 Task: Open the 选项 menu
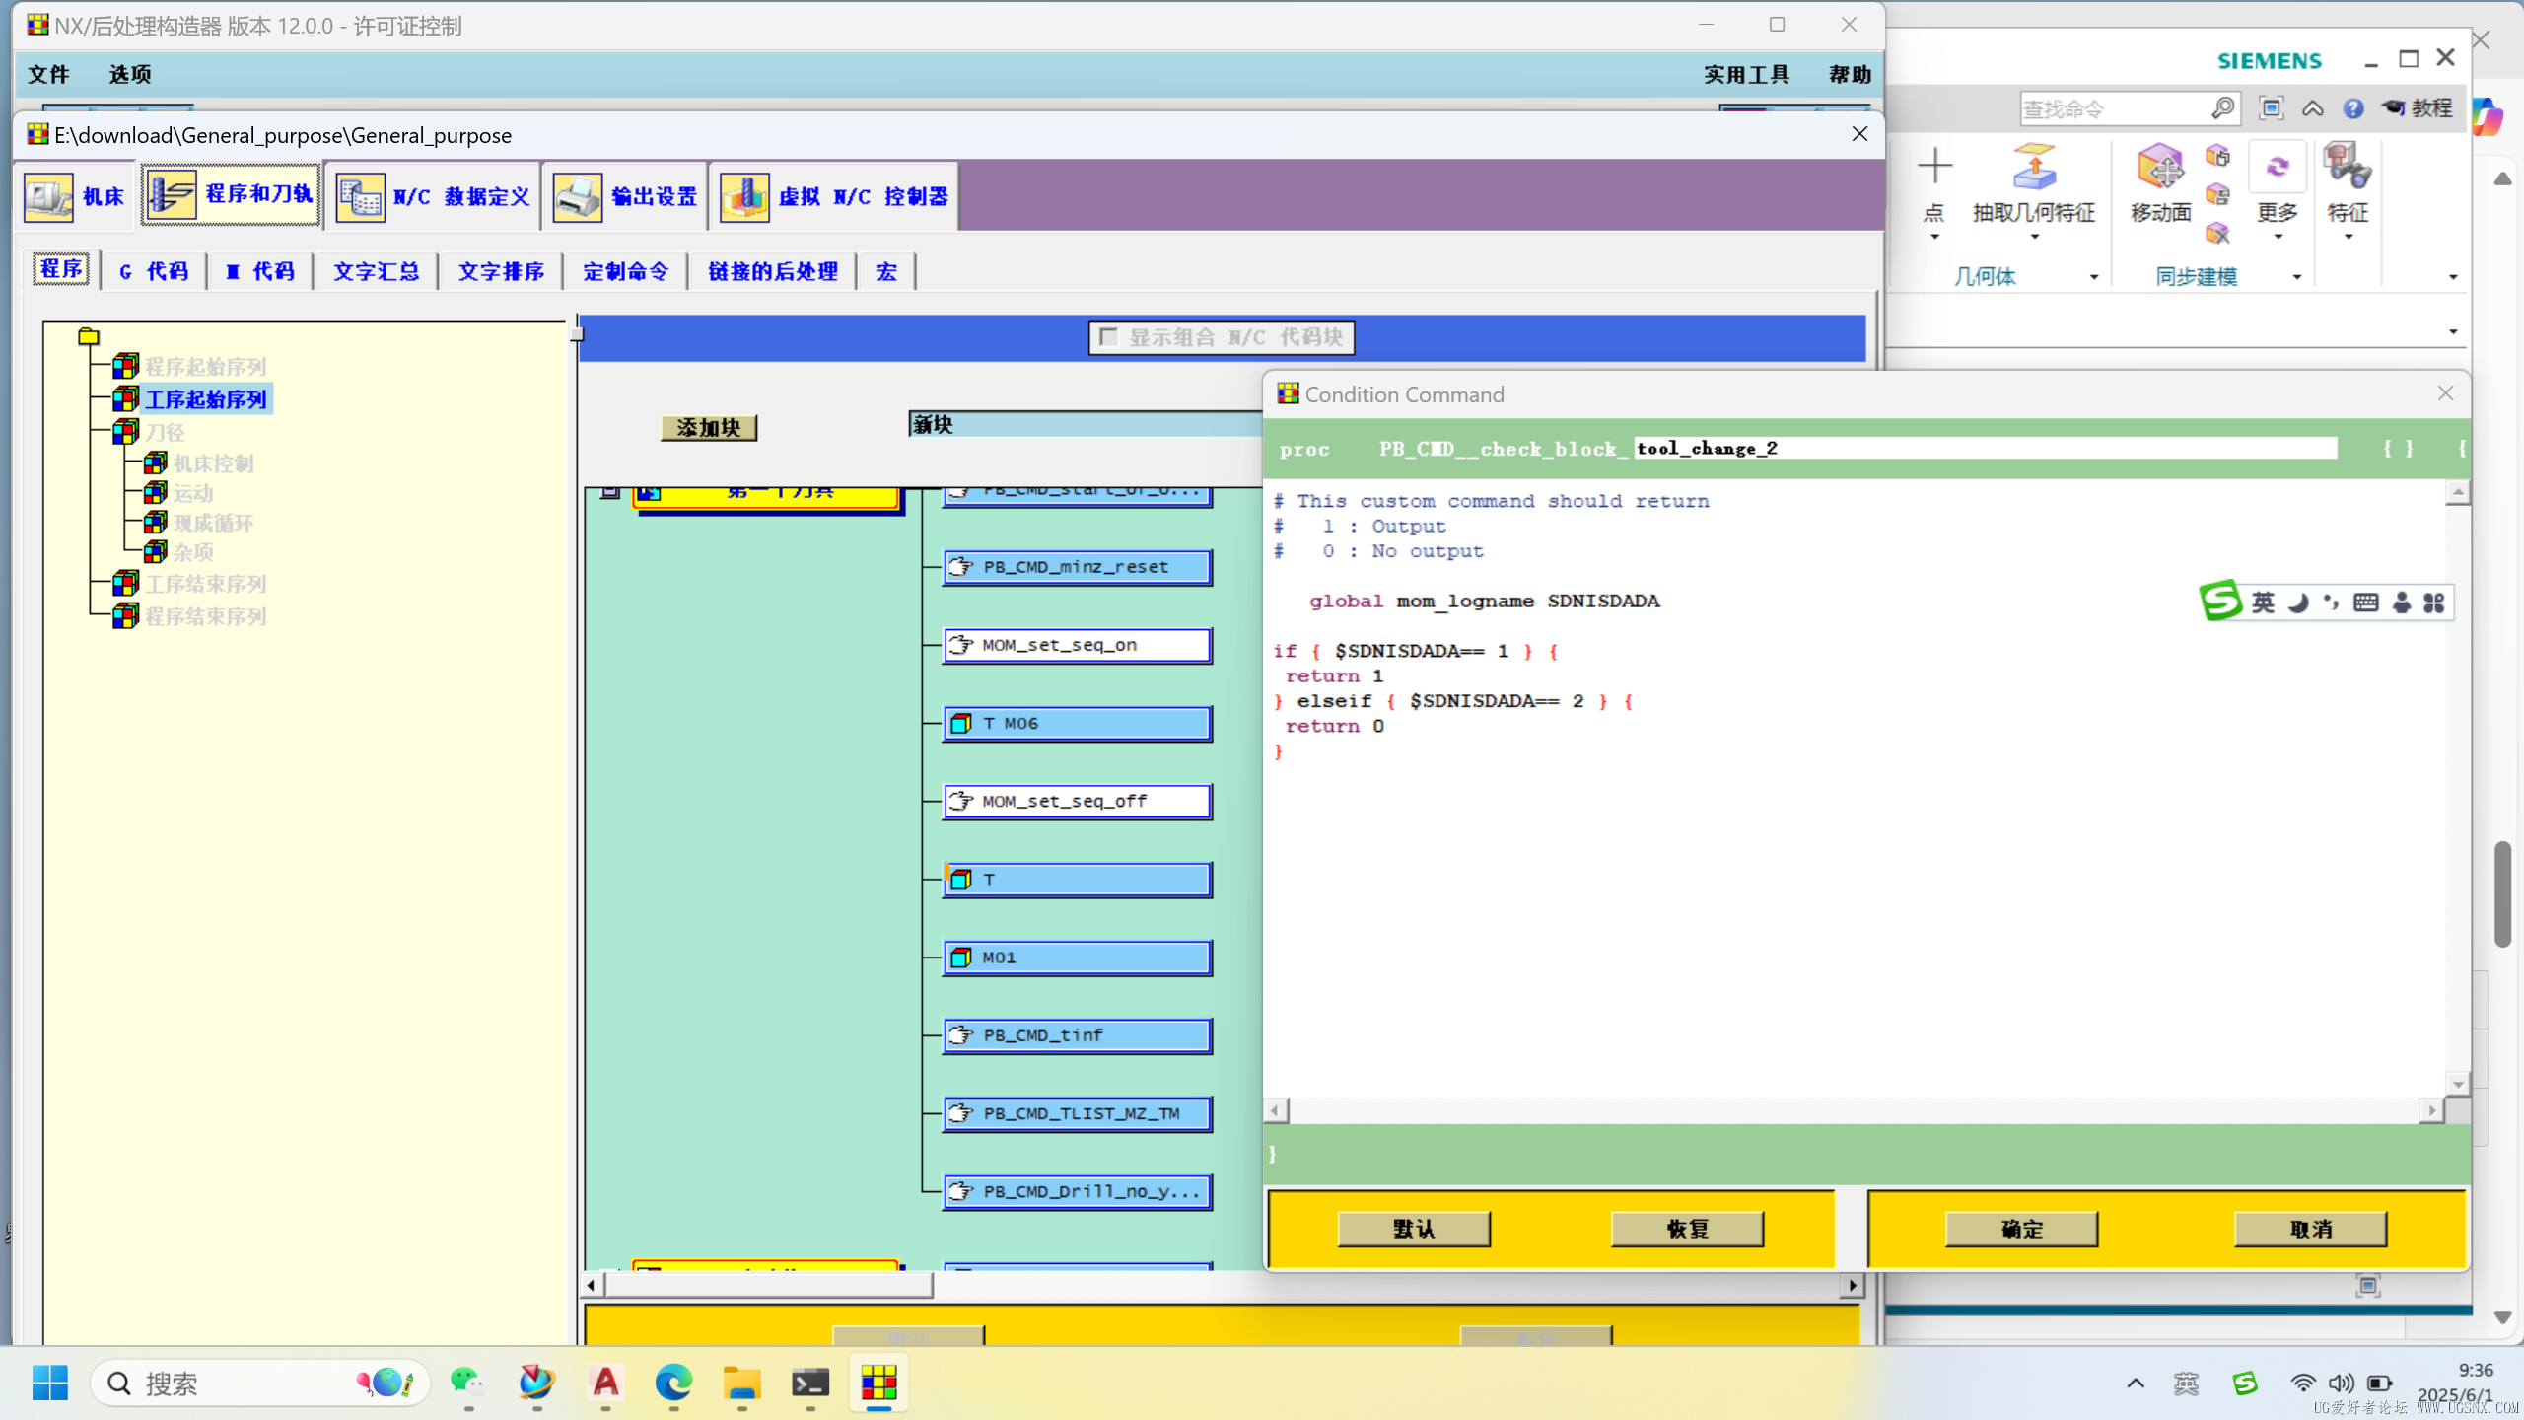click(x=129, y=74)
